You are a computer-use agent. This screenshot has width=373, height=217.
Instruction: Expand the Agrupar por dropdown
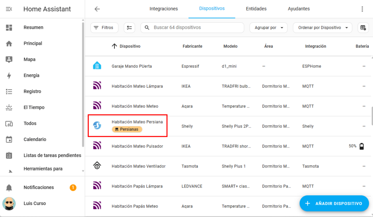[268, 28]
